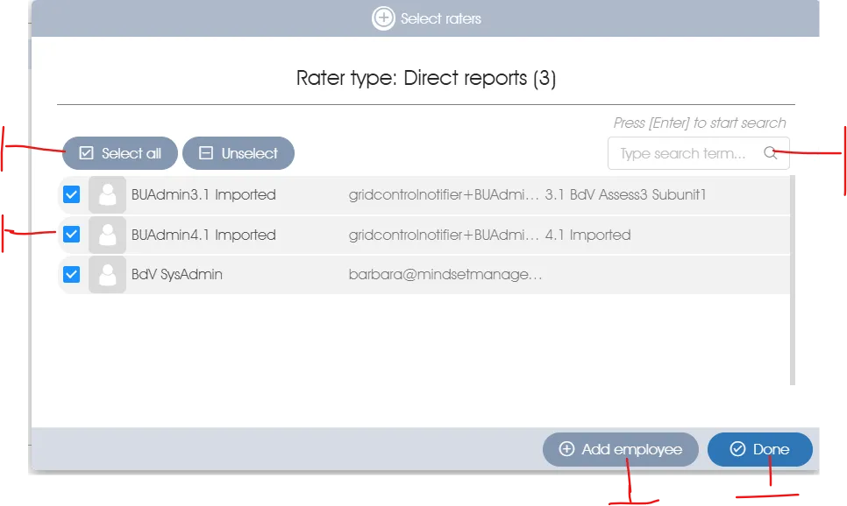Viewport: 847px width, 506px height.
Task: Click the 4.1 Imported unit text
Action: (587, 235)
